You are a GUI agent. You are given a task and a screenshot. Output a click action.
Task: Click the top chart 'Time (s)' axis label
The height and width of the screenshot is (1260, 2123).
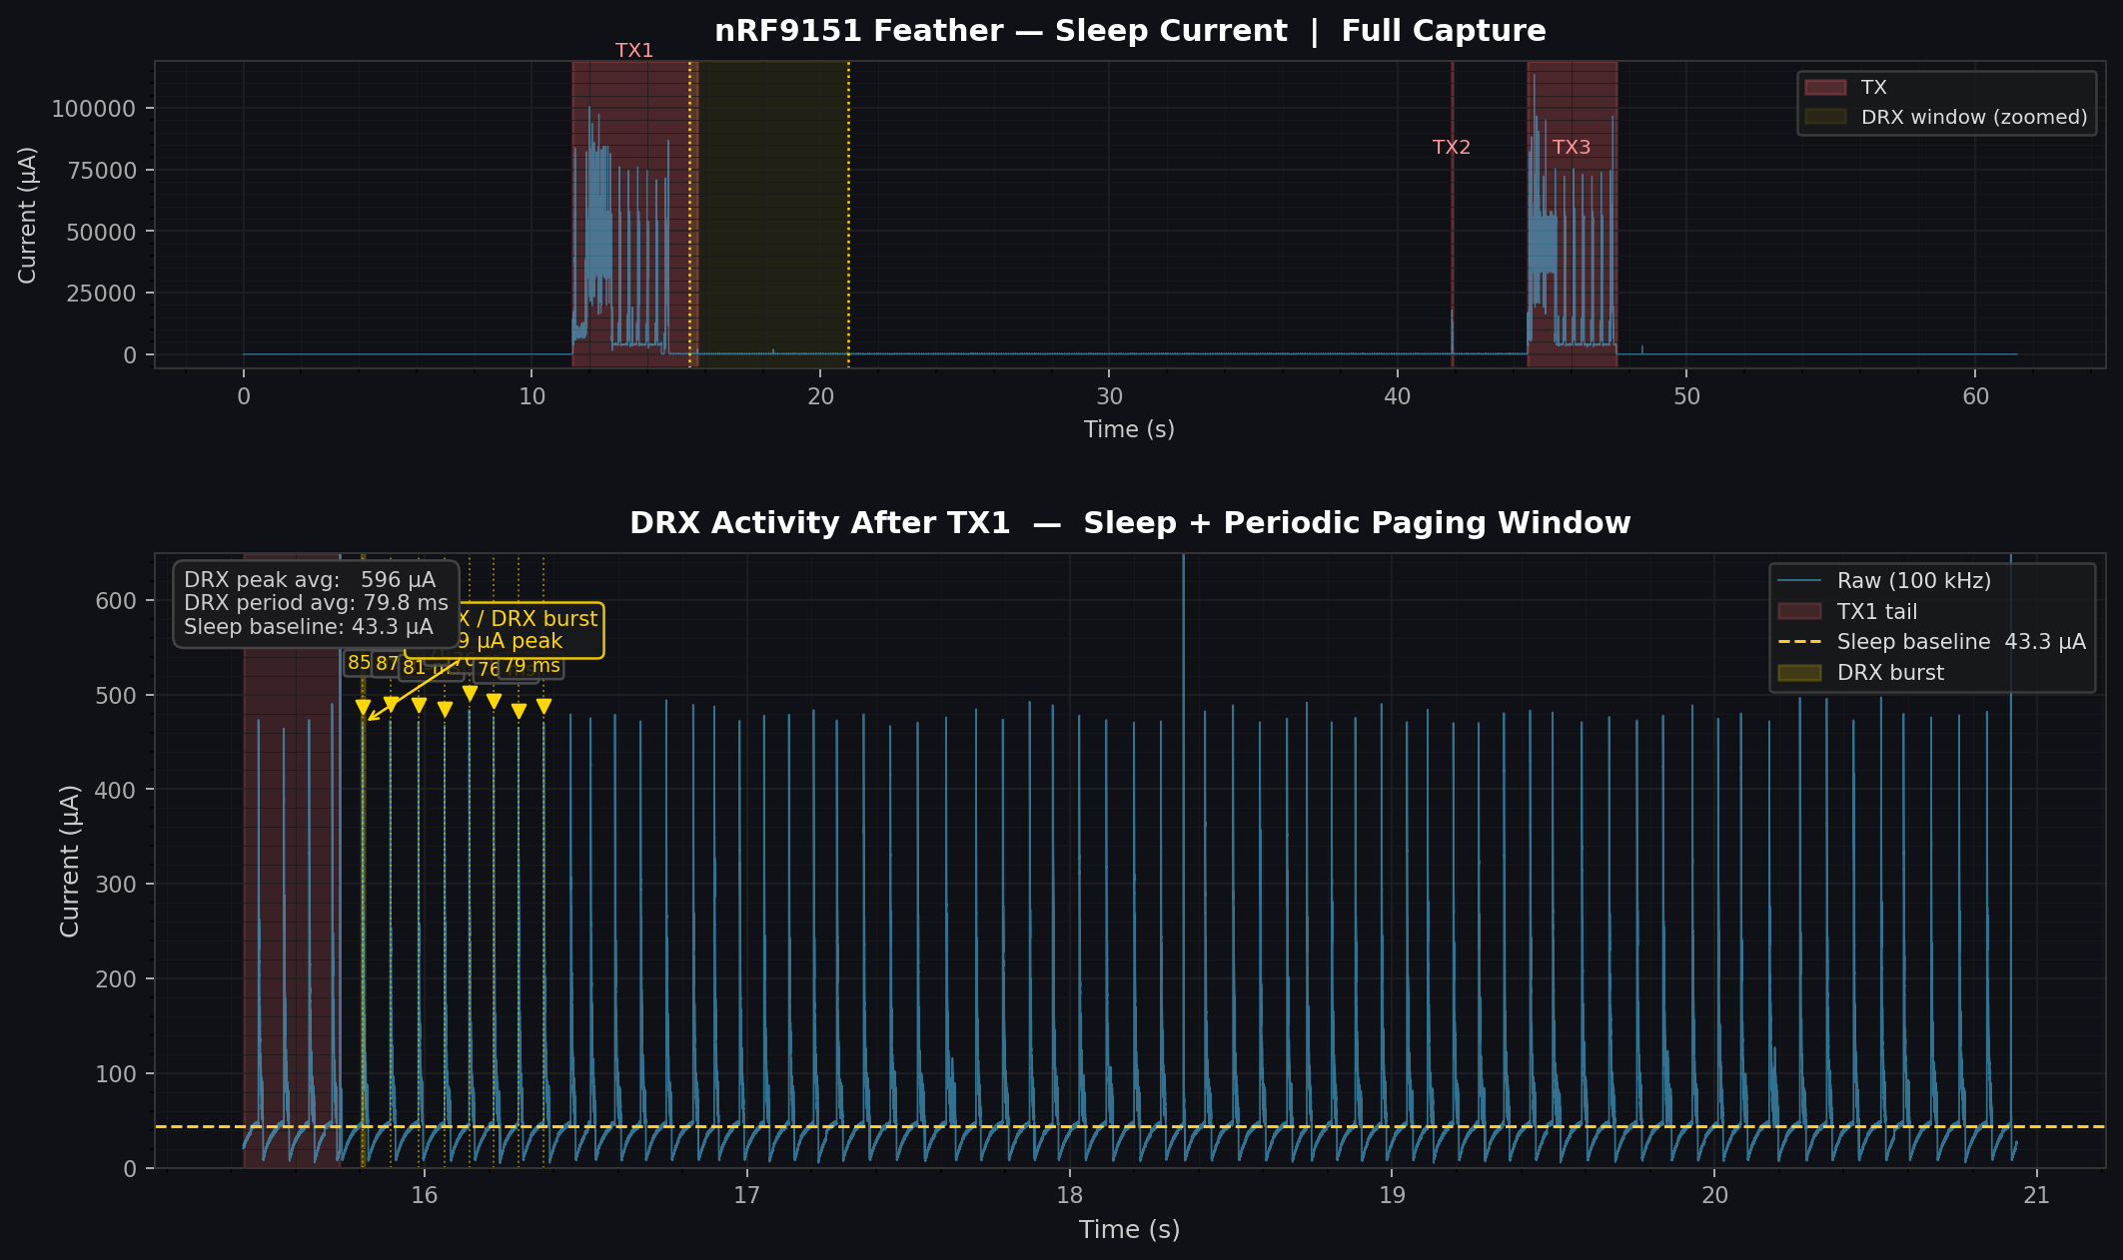pyautogui.click(x=1129, y=429)
